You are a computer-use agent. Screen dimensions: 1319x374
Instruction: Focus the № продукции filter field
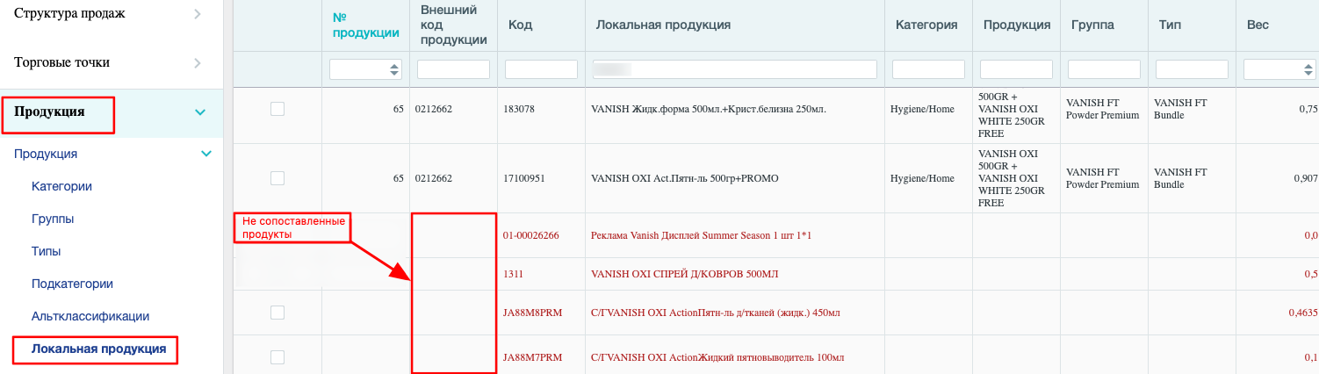tap(365, 69)
